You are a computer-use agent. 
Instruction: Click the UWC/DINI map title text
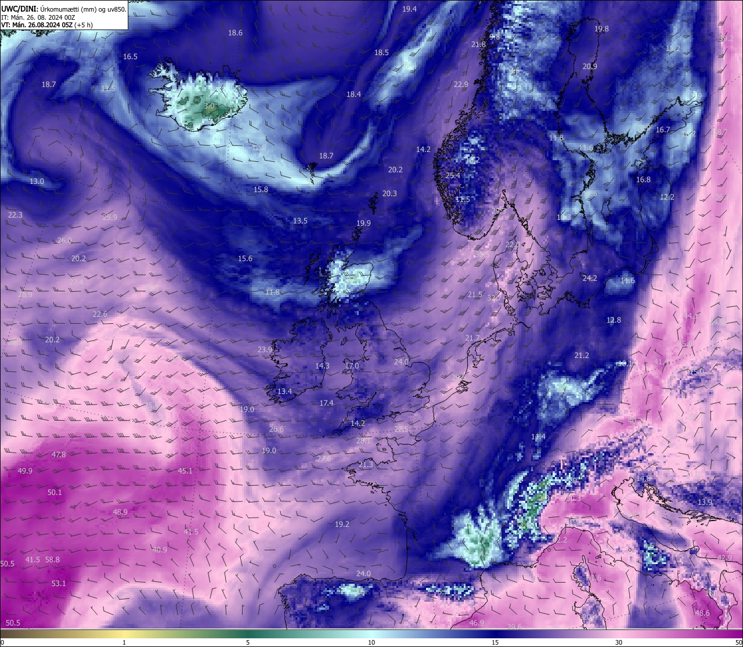(x=64, y=9)
